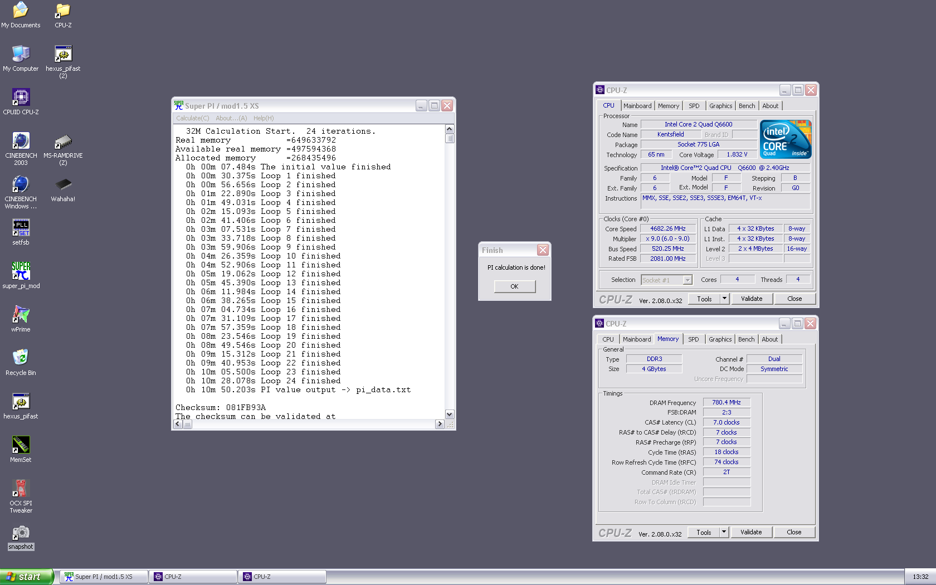The width and height of the screenshot is (936, 585).
Task: Click the Core Speed 4682.26 MHz field
Action: tap(668, 228)
